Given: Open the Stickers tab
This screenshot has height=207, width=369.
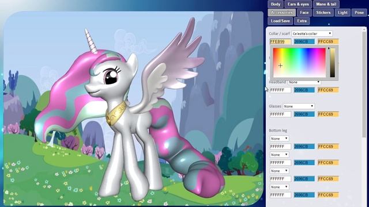Looking at the screenshot, I should pyautogui.click(x=323, y=13).
